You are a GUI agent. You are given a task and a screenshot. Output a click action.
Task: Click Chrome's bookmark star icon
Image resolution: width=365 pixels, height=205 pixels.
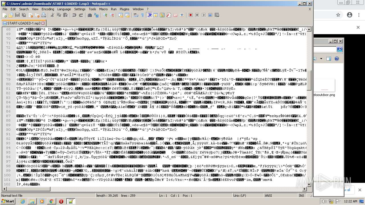338,15
